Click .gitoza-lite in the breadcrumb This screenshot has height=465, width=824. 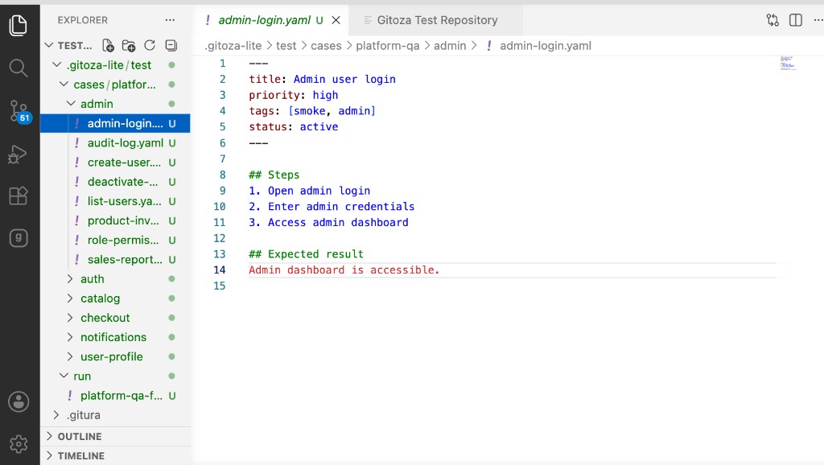tap(233, 46)
